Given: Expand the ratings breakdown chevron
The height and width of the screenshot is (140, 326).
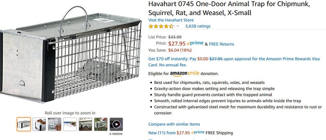Looking at the screenshot, I should 178,26.
